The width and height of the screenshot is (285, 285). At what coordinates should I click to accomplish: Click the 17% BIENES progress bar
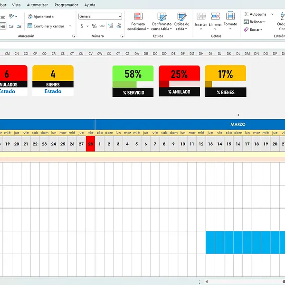(x=226, y=84)
